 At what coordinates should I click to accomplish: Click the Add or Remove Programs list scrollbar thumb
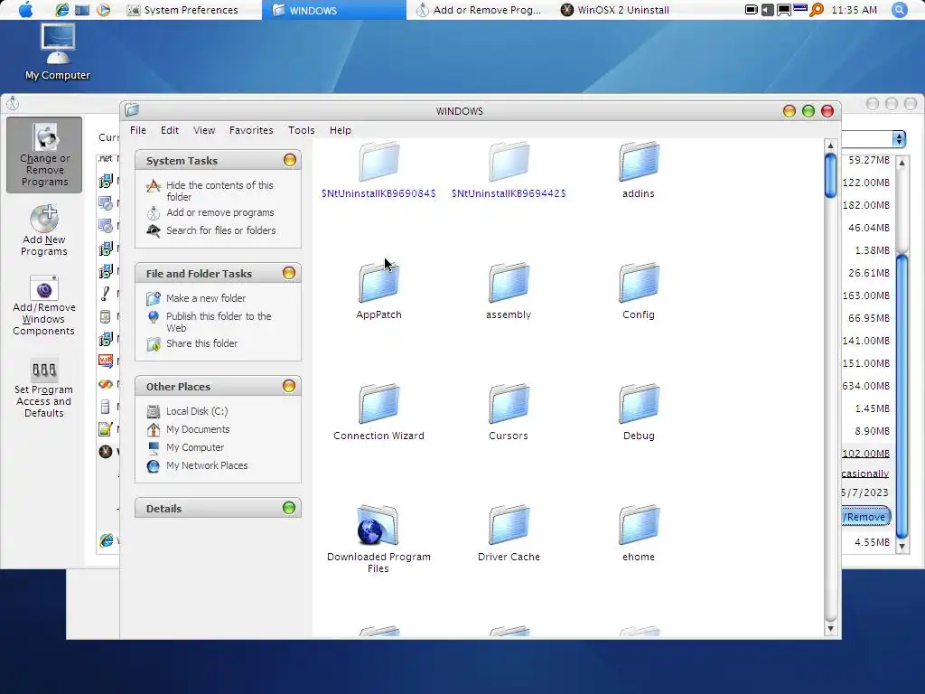(x=902, y=396)
